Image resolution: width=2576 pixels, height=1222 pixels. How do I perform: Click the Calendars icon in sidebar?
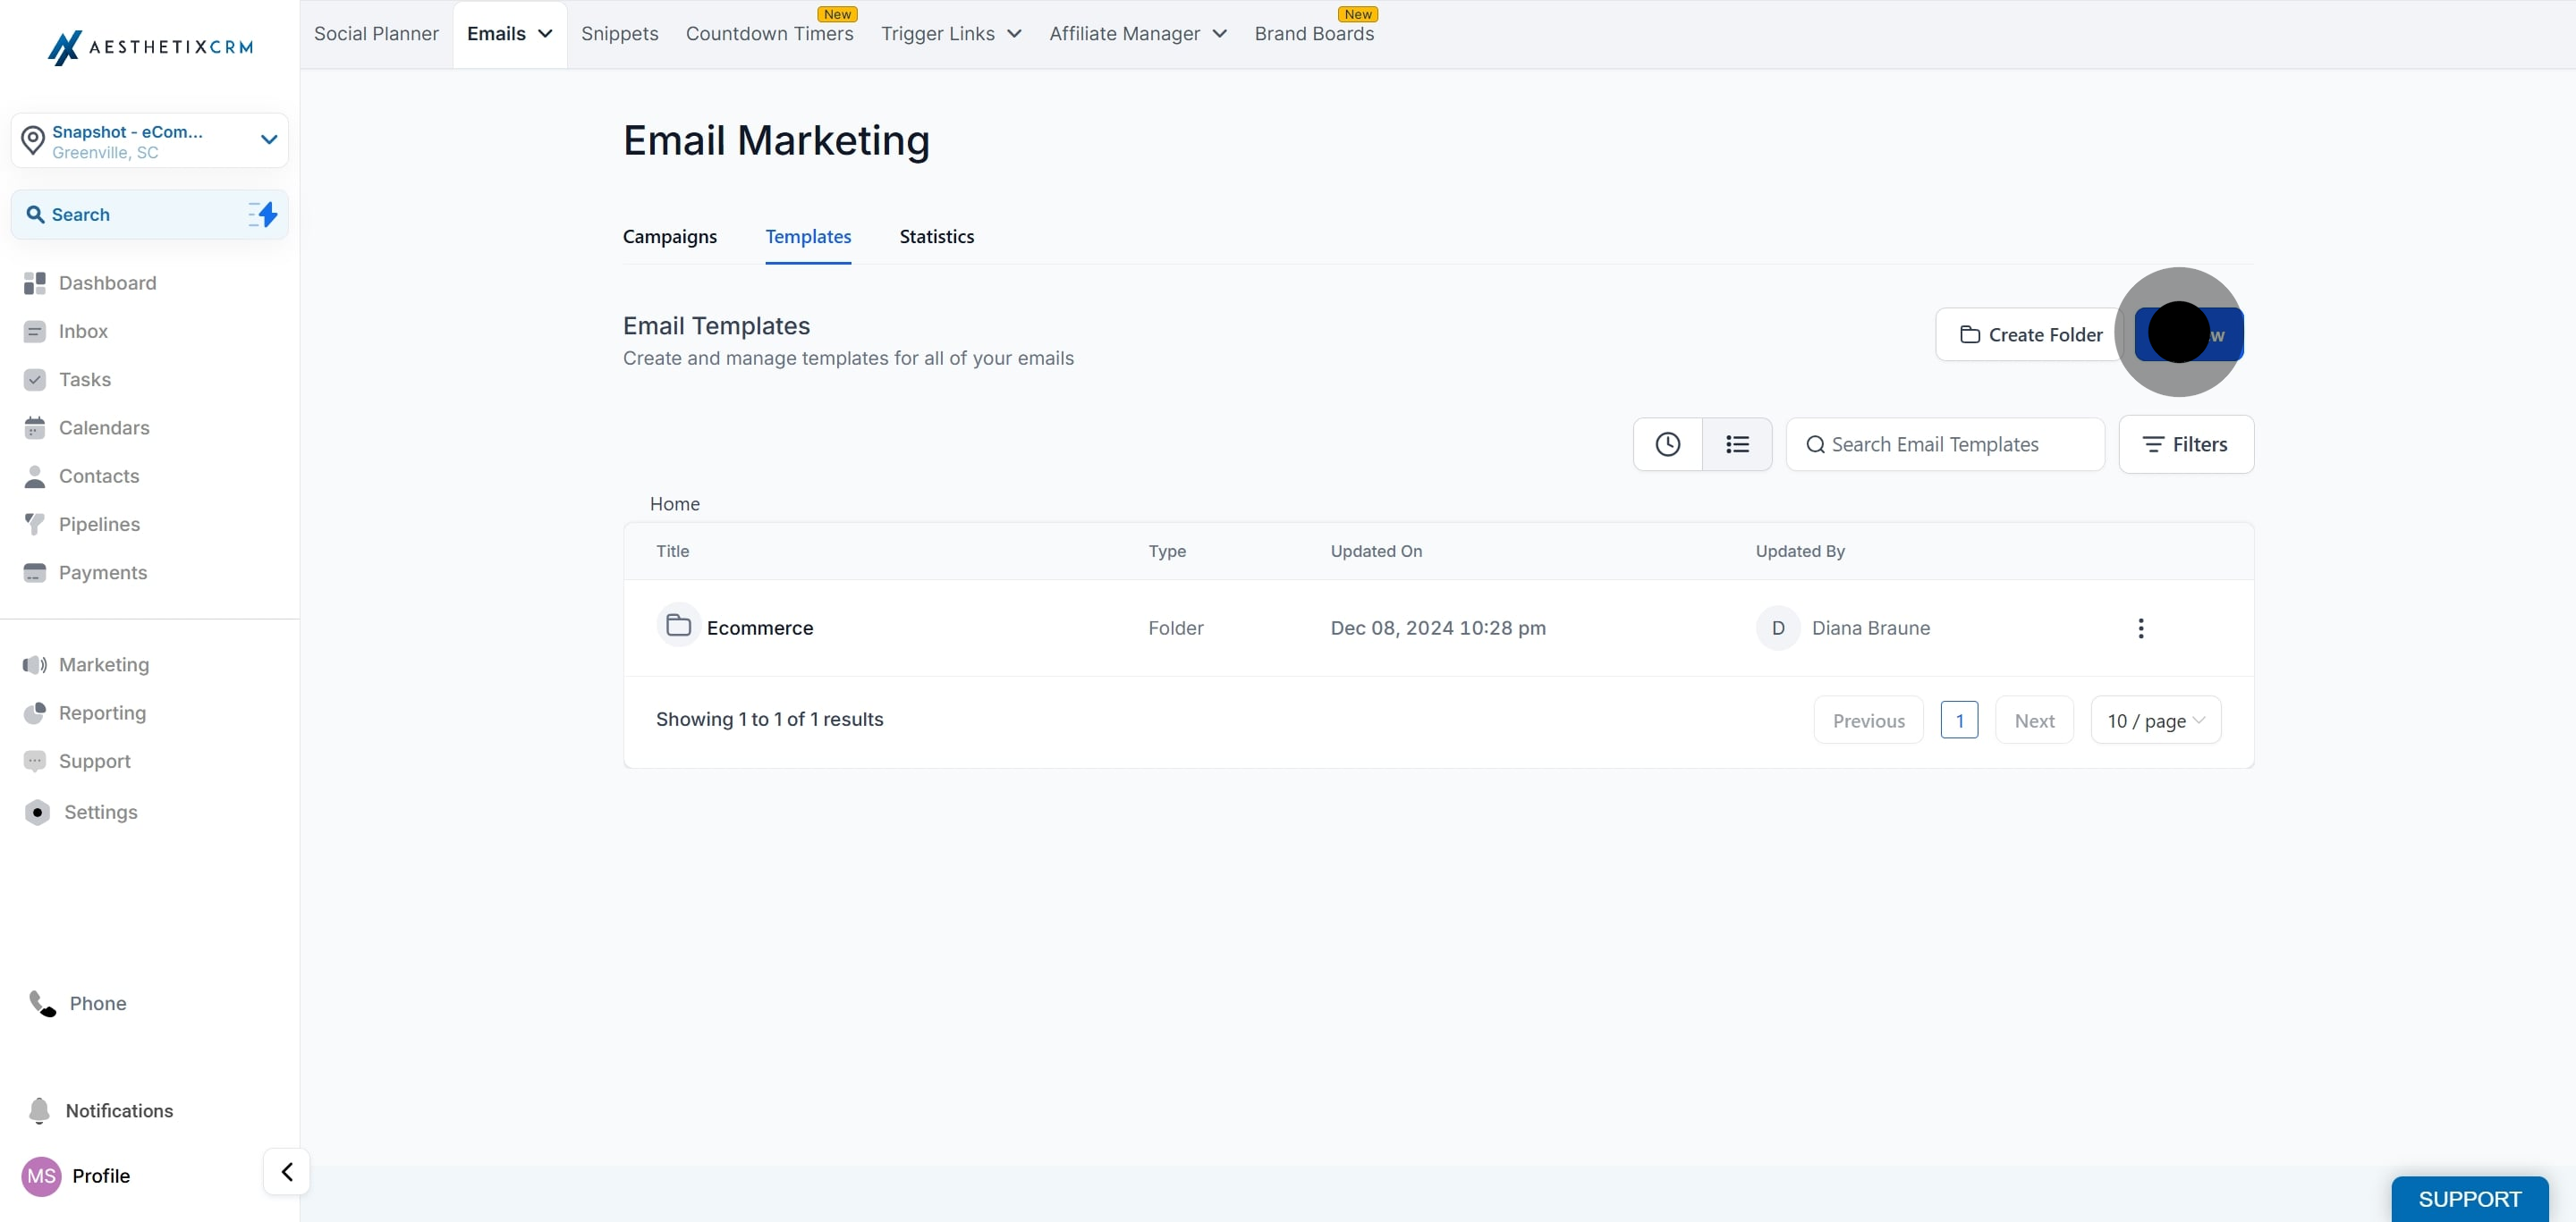[x=35, y=427]
